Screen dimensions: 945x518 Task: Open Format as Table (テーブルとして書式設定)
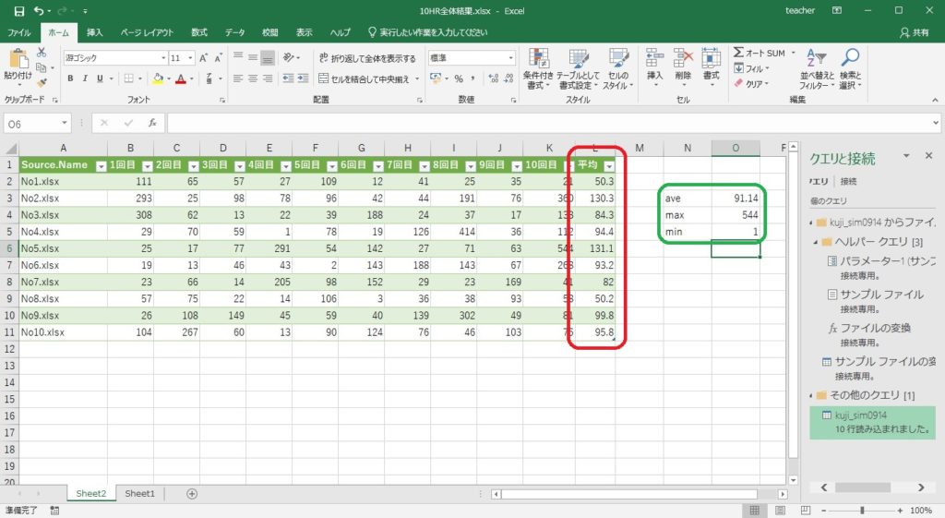pyautogui.click(x=578, y=68)
